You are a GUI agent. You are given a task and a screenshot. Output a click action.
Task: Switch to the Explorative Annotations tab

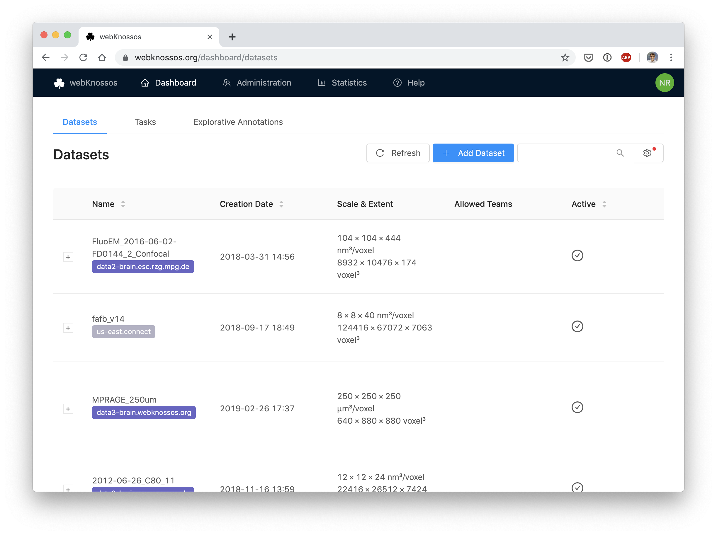point(238,122)
